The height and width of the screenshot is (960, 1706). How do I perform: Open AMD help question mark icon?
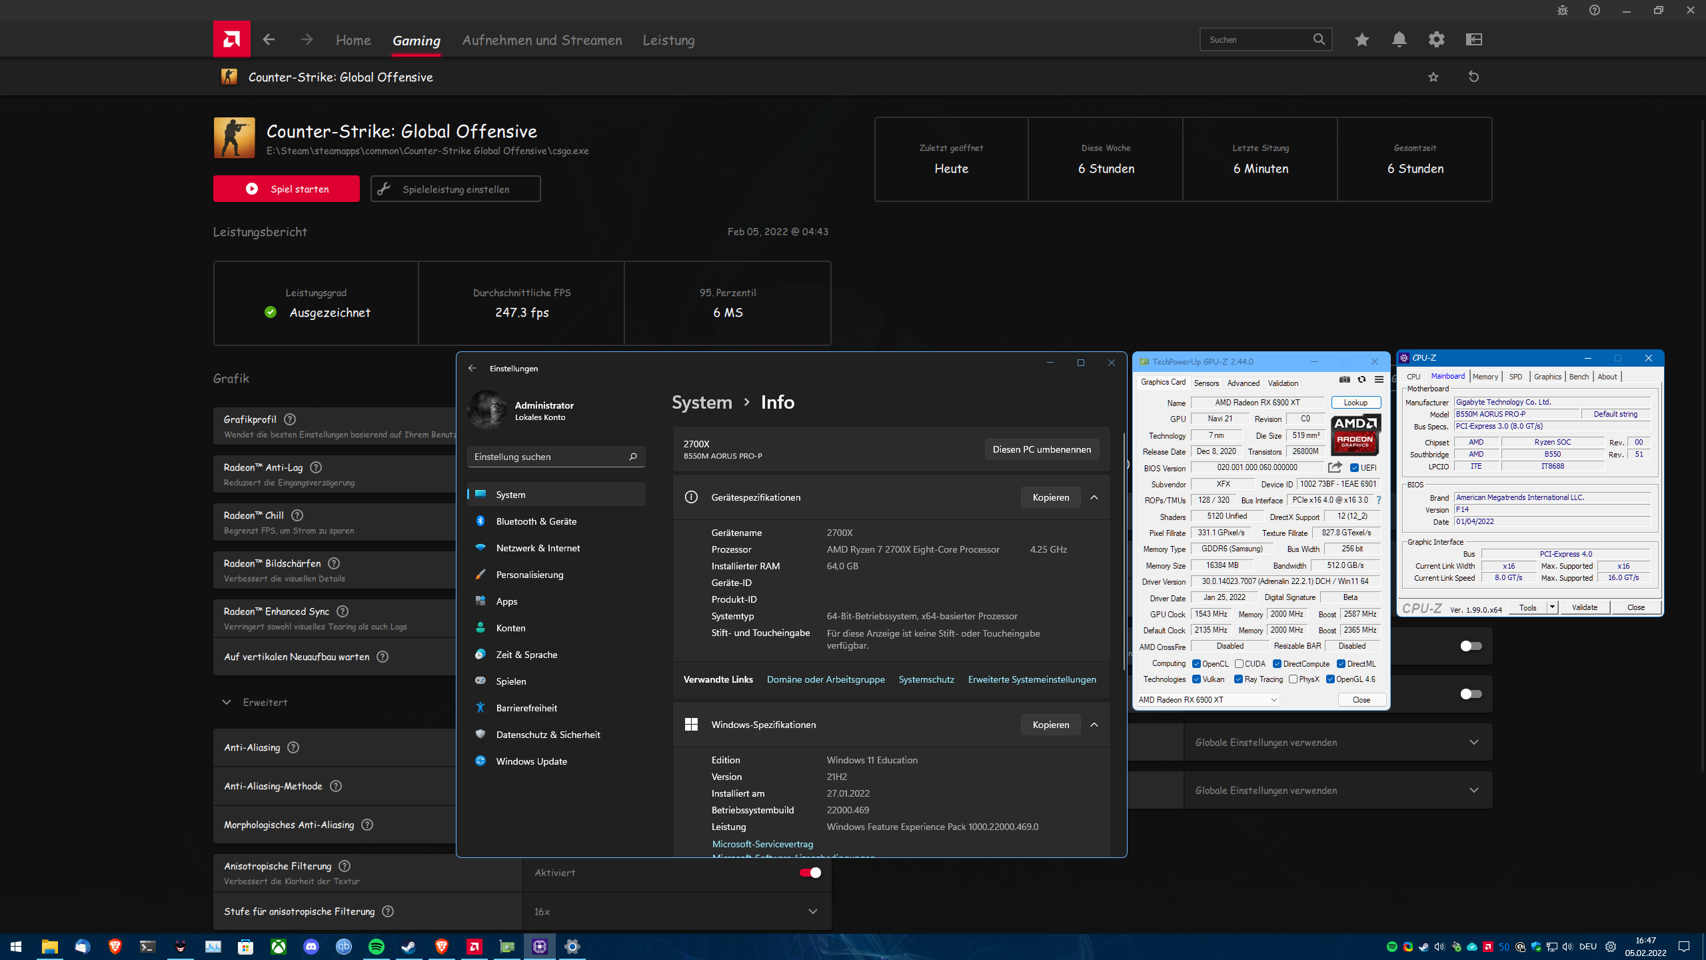tap(1594, 10)
